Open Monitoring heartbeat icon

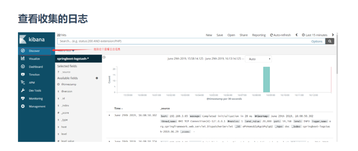click(x=23, y=98)
